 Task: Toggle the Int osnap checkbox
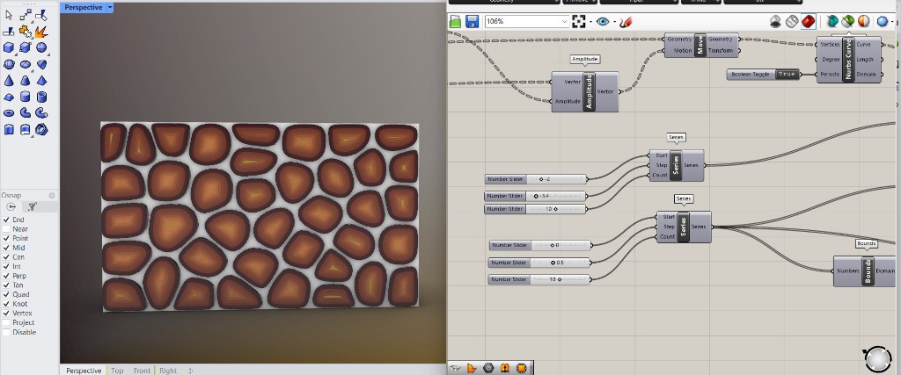click(x=6, y=266)
